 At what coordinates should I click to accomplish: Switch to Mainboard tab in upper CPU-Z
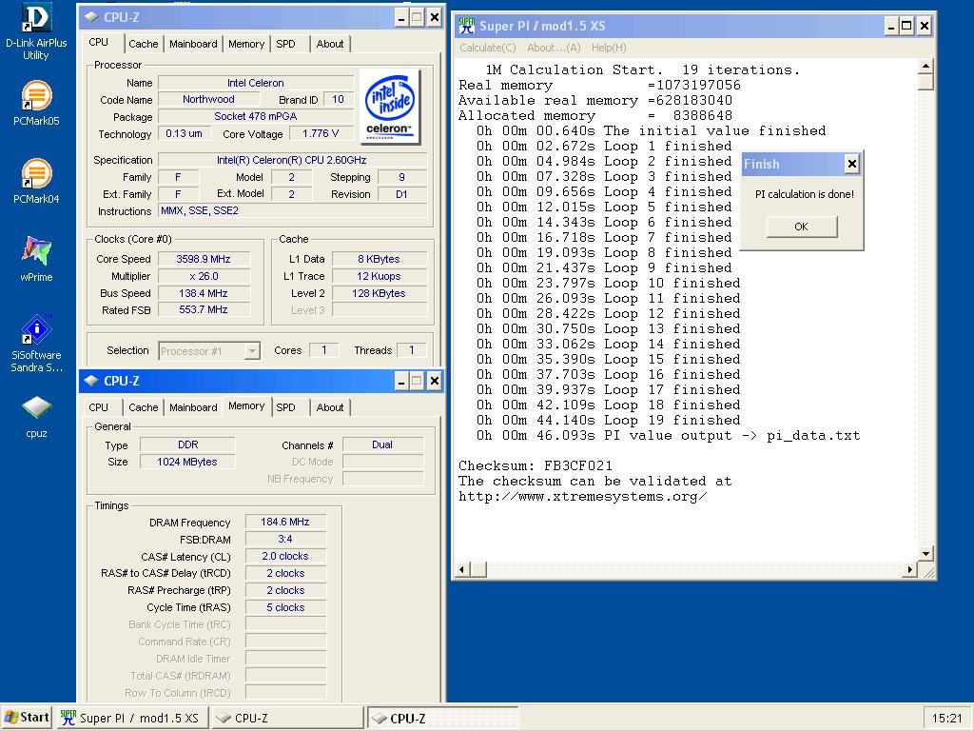click(193, 44)
